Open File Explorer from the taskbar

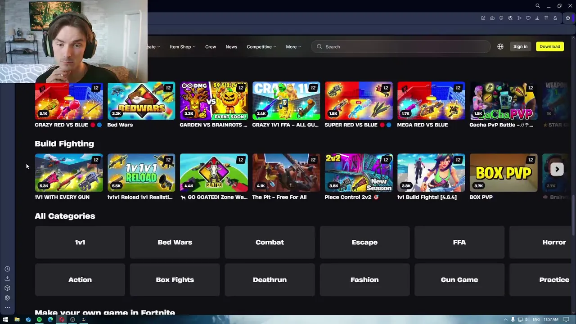[x=17, y=319]
